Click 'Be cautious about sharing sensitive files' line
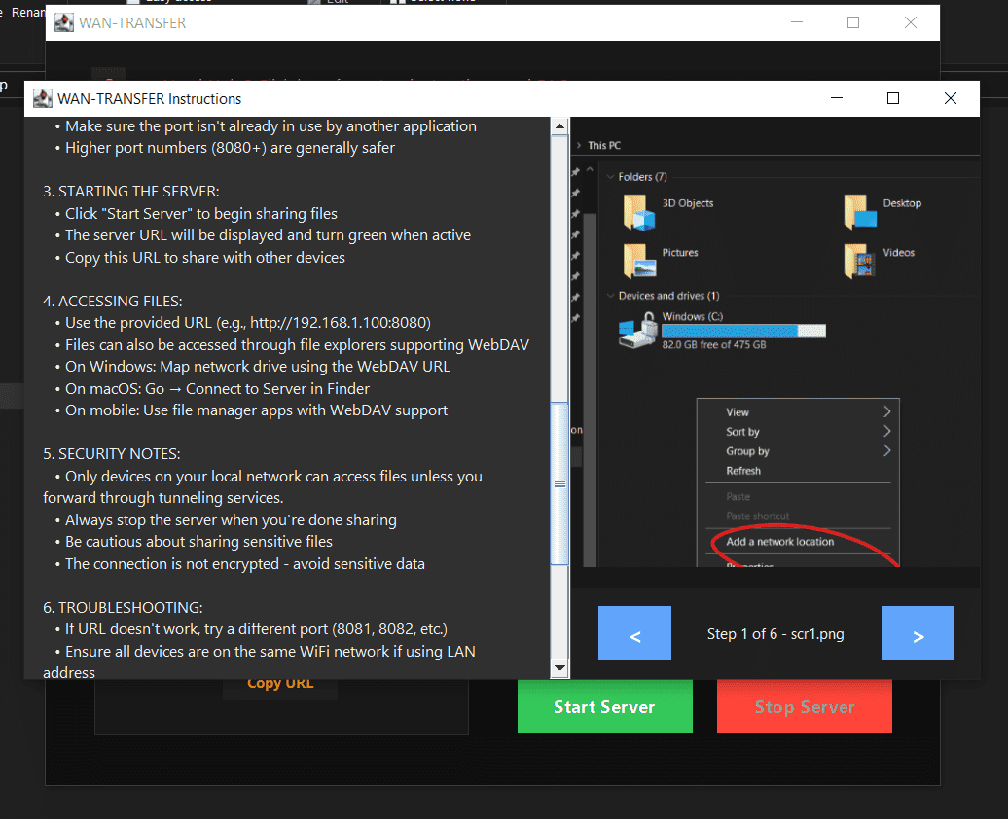 pos(194,542)
